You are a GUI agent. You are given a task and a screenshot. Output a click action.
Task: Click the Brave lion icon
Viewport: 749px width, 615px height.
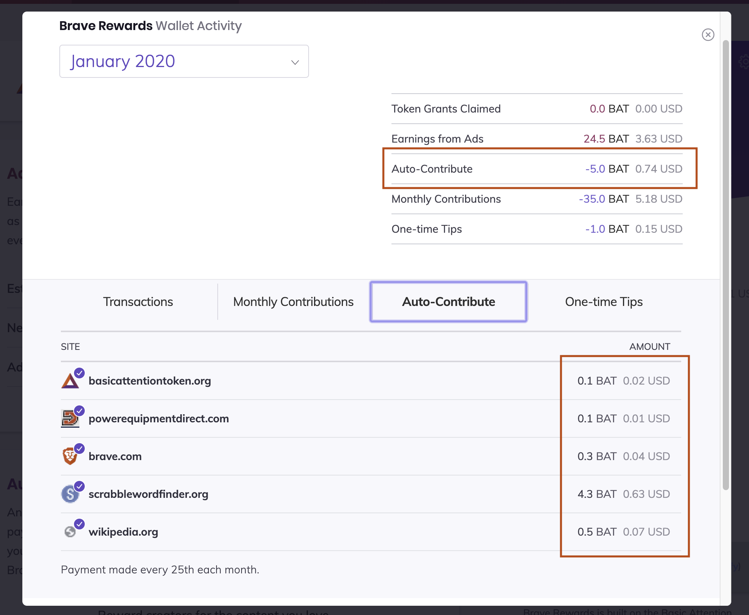pos(70,457)
